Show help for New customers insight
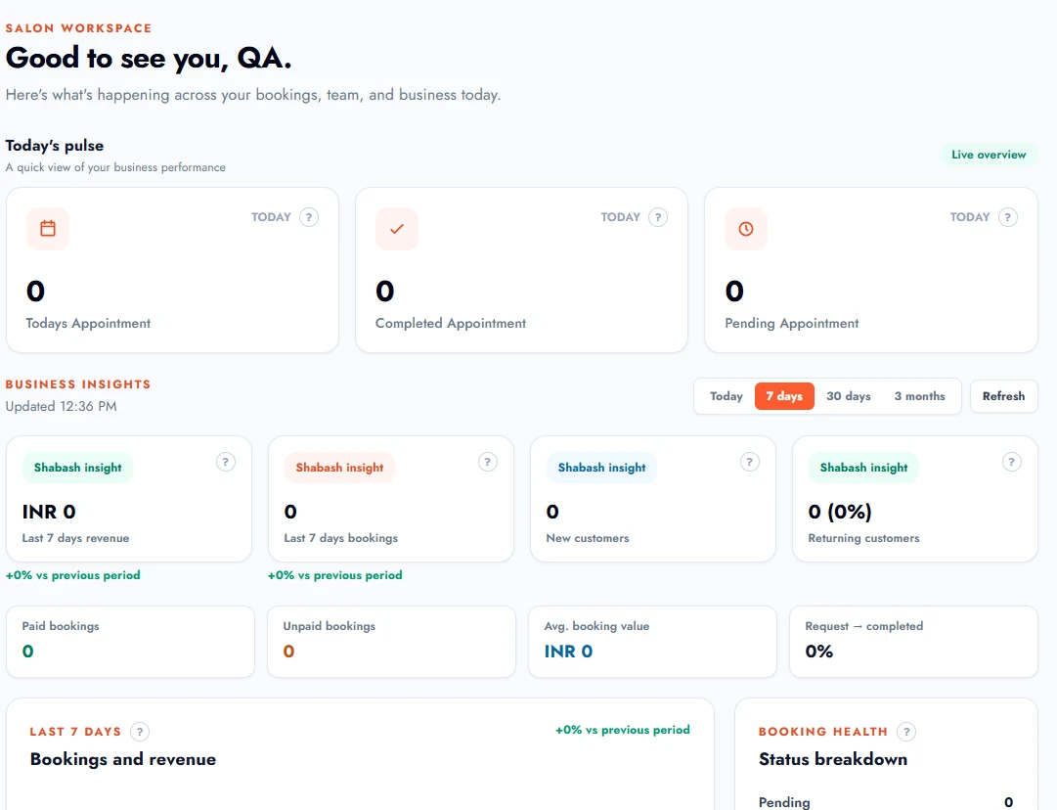 (x=750, y=462)
